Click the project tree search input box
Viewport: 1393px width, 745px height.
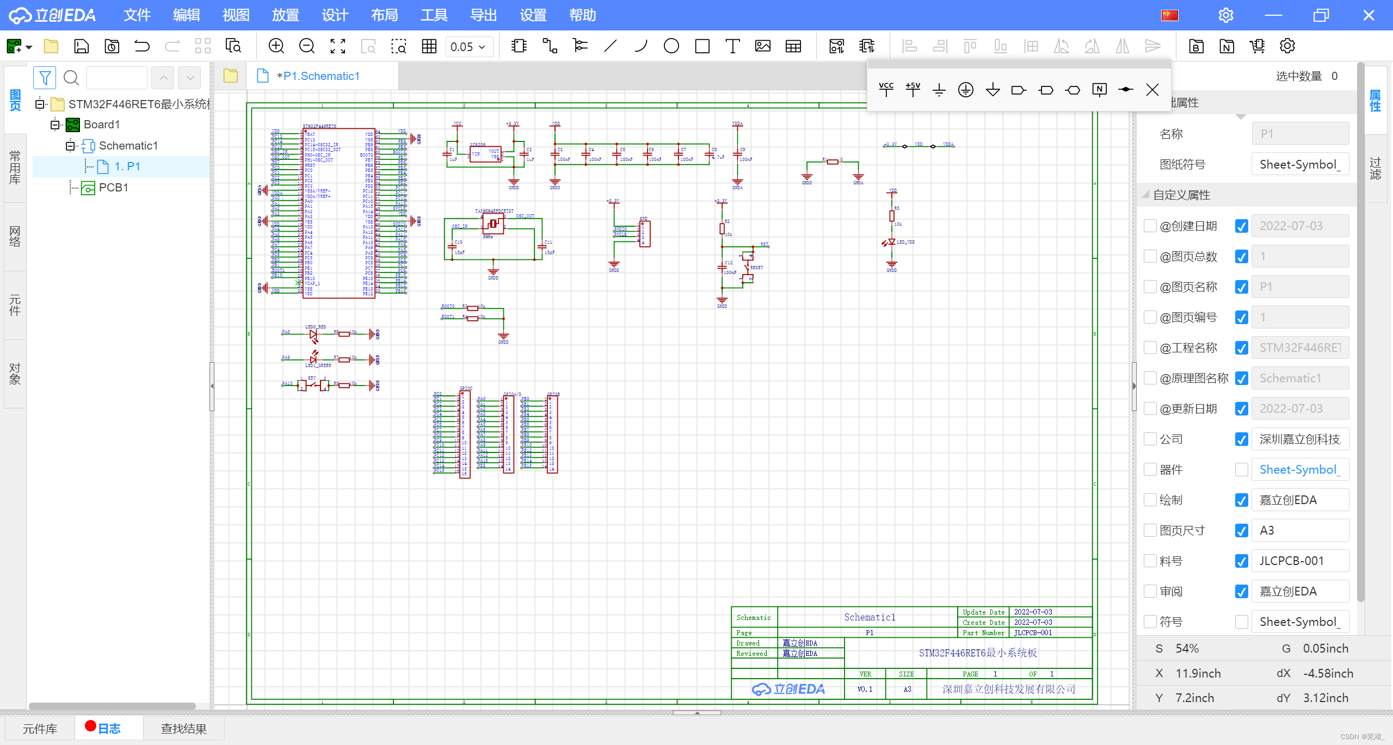pyautogui.click(x=116, y=78)
